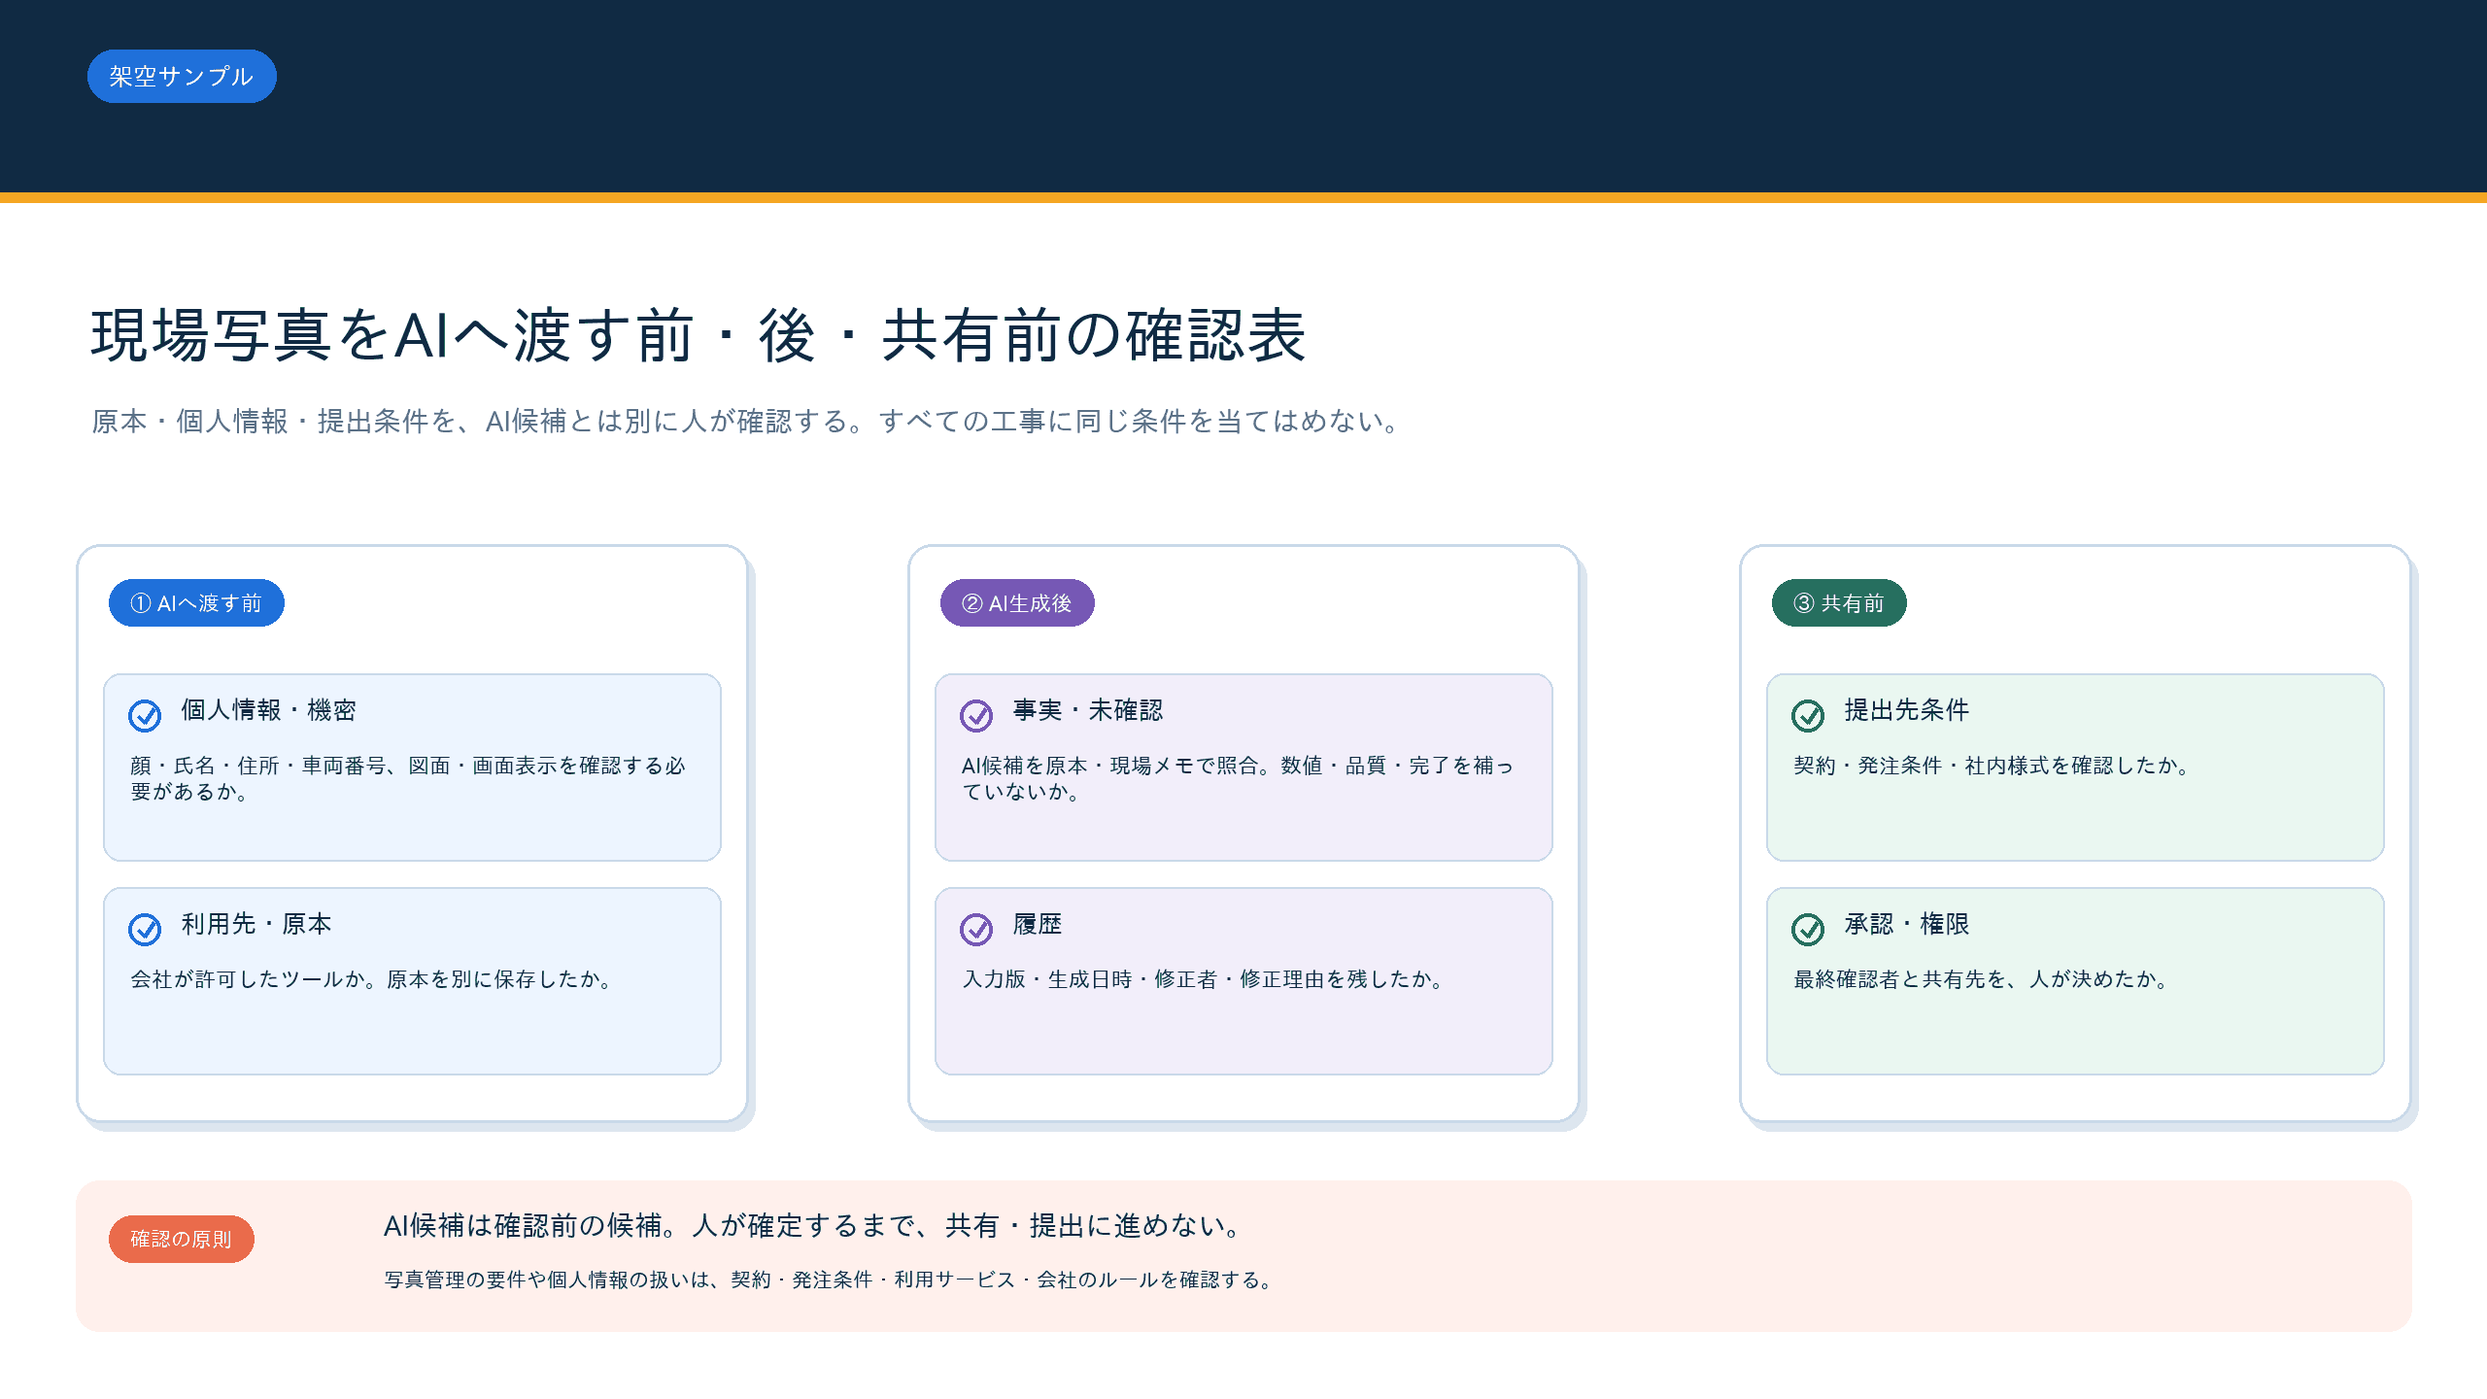
Task: Click the heading 個人情報・機密
Action: 269,710
